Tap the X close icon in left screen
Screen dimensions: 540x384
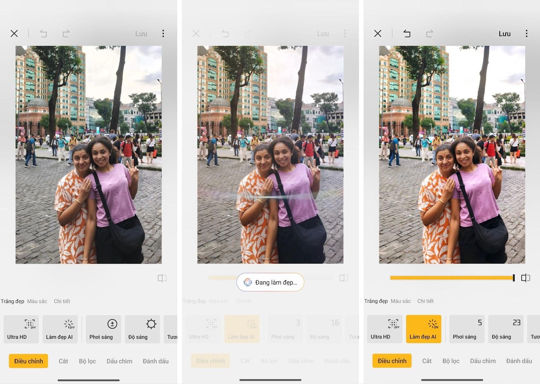click(x=14, y=33)
